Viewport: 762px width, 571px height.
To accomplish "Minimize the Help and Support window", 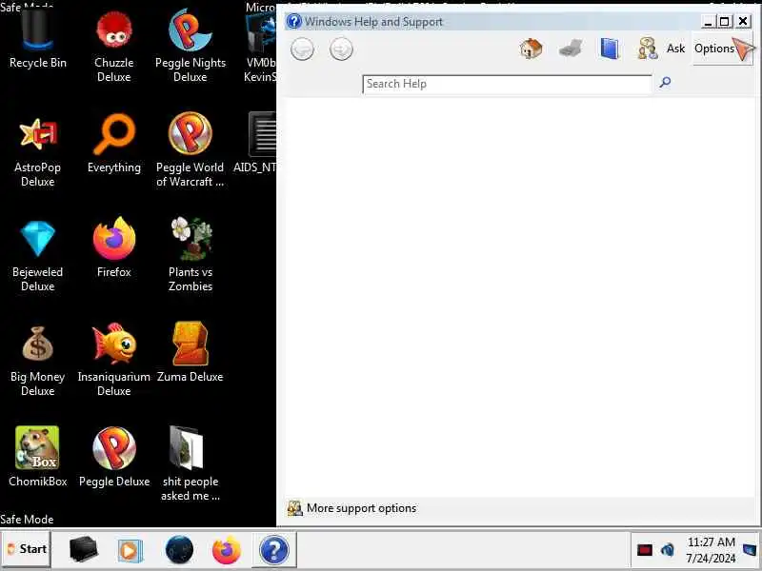I will pyautogui.click(x=708, y=21).
